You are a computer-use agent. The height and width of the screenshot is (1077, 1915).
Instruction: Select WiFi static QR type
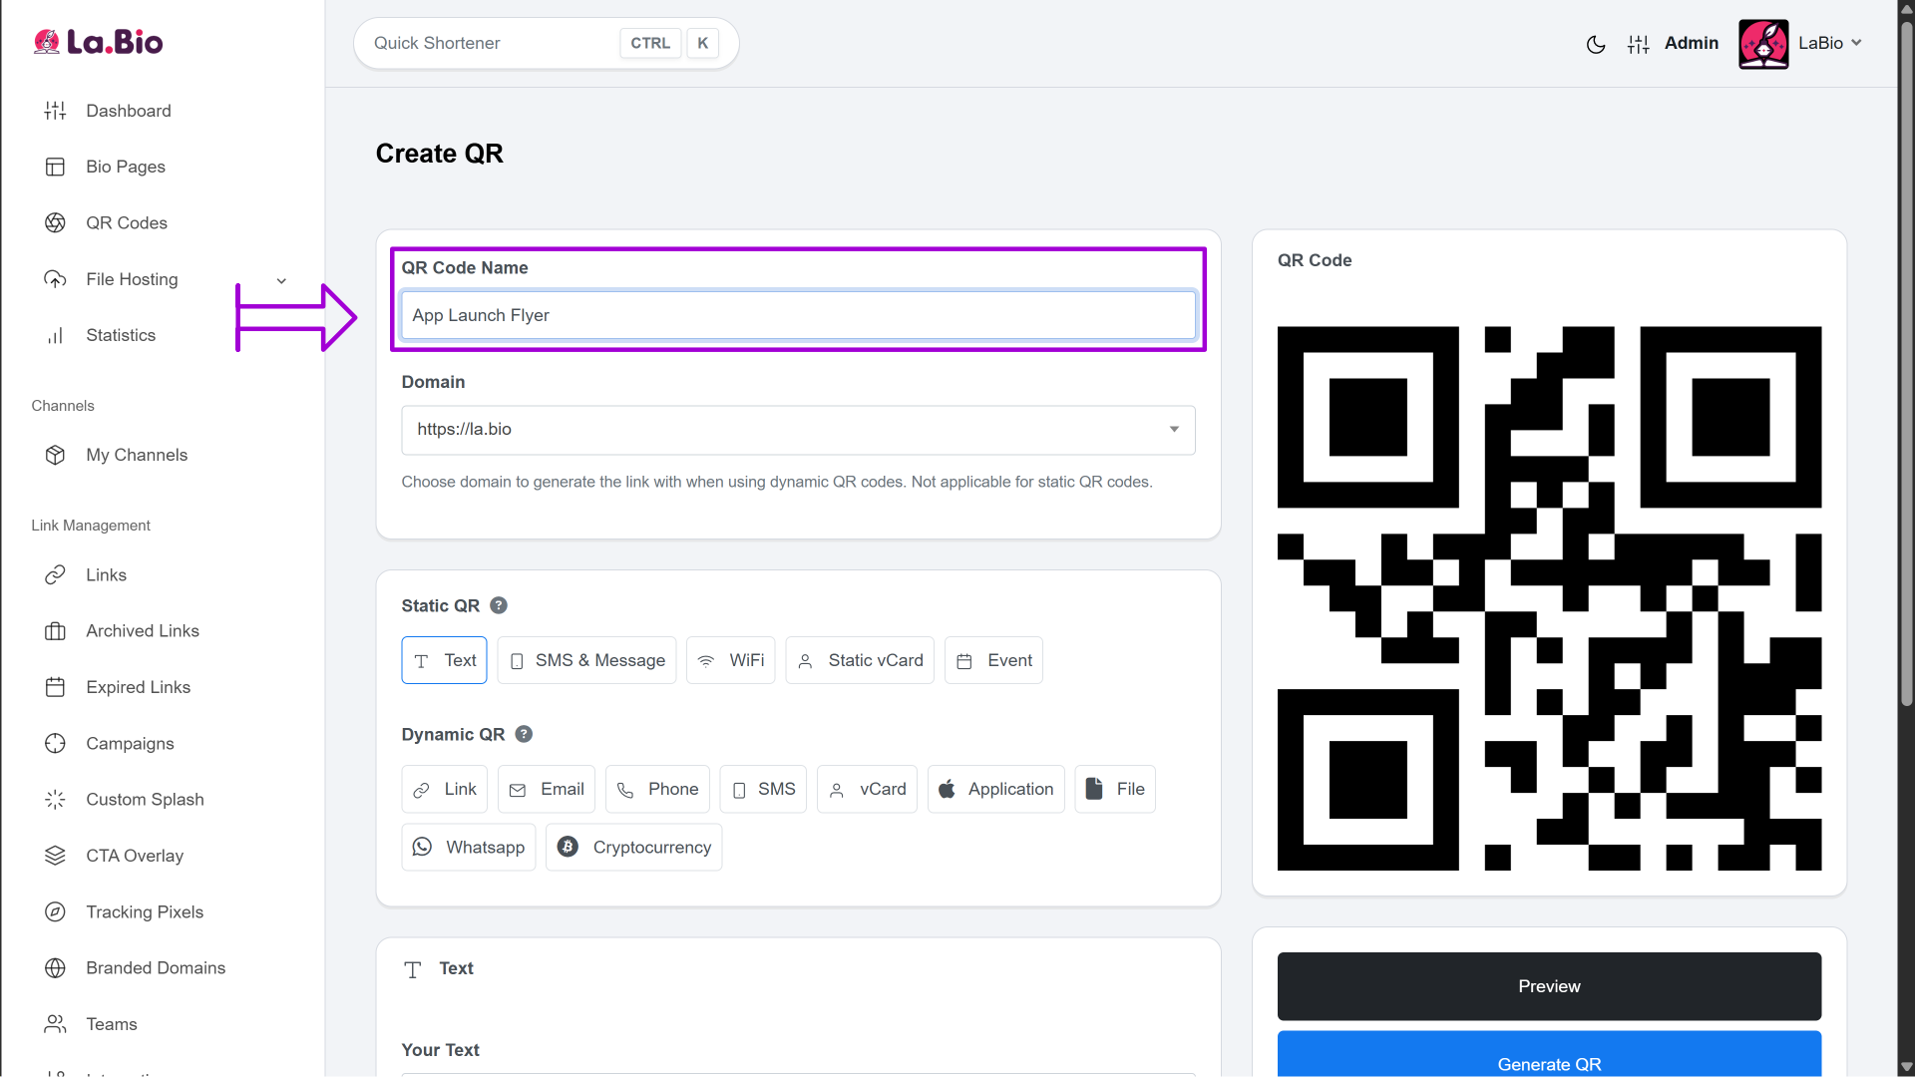point(730,660)
